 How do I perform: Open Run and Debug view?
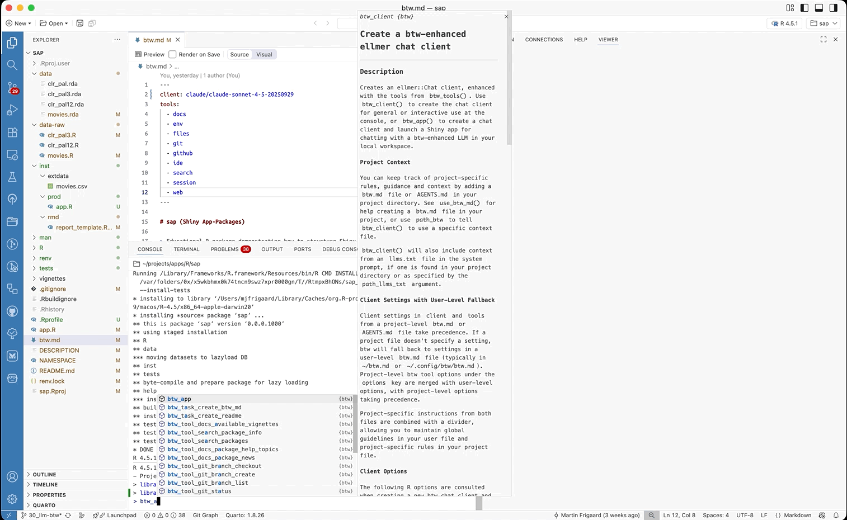tap(12, 110)
